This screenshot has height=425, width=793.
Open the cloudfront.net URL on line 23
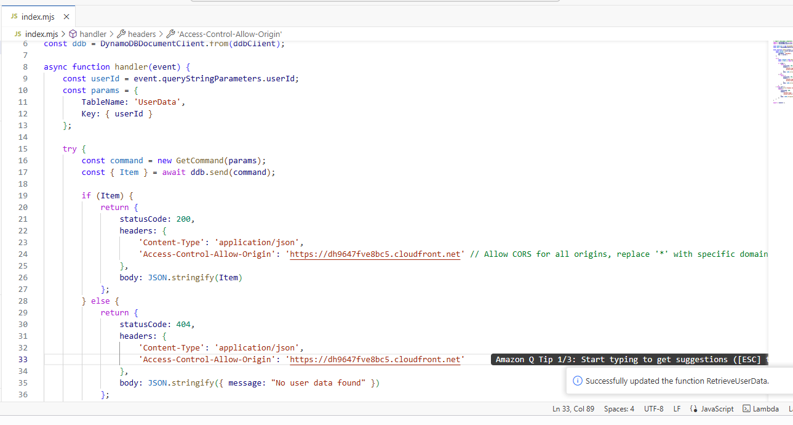click(375, 254)
